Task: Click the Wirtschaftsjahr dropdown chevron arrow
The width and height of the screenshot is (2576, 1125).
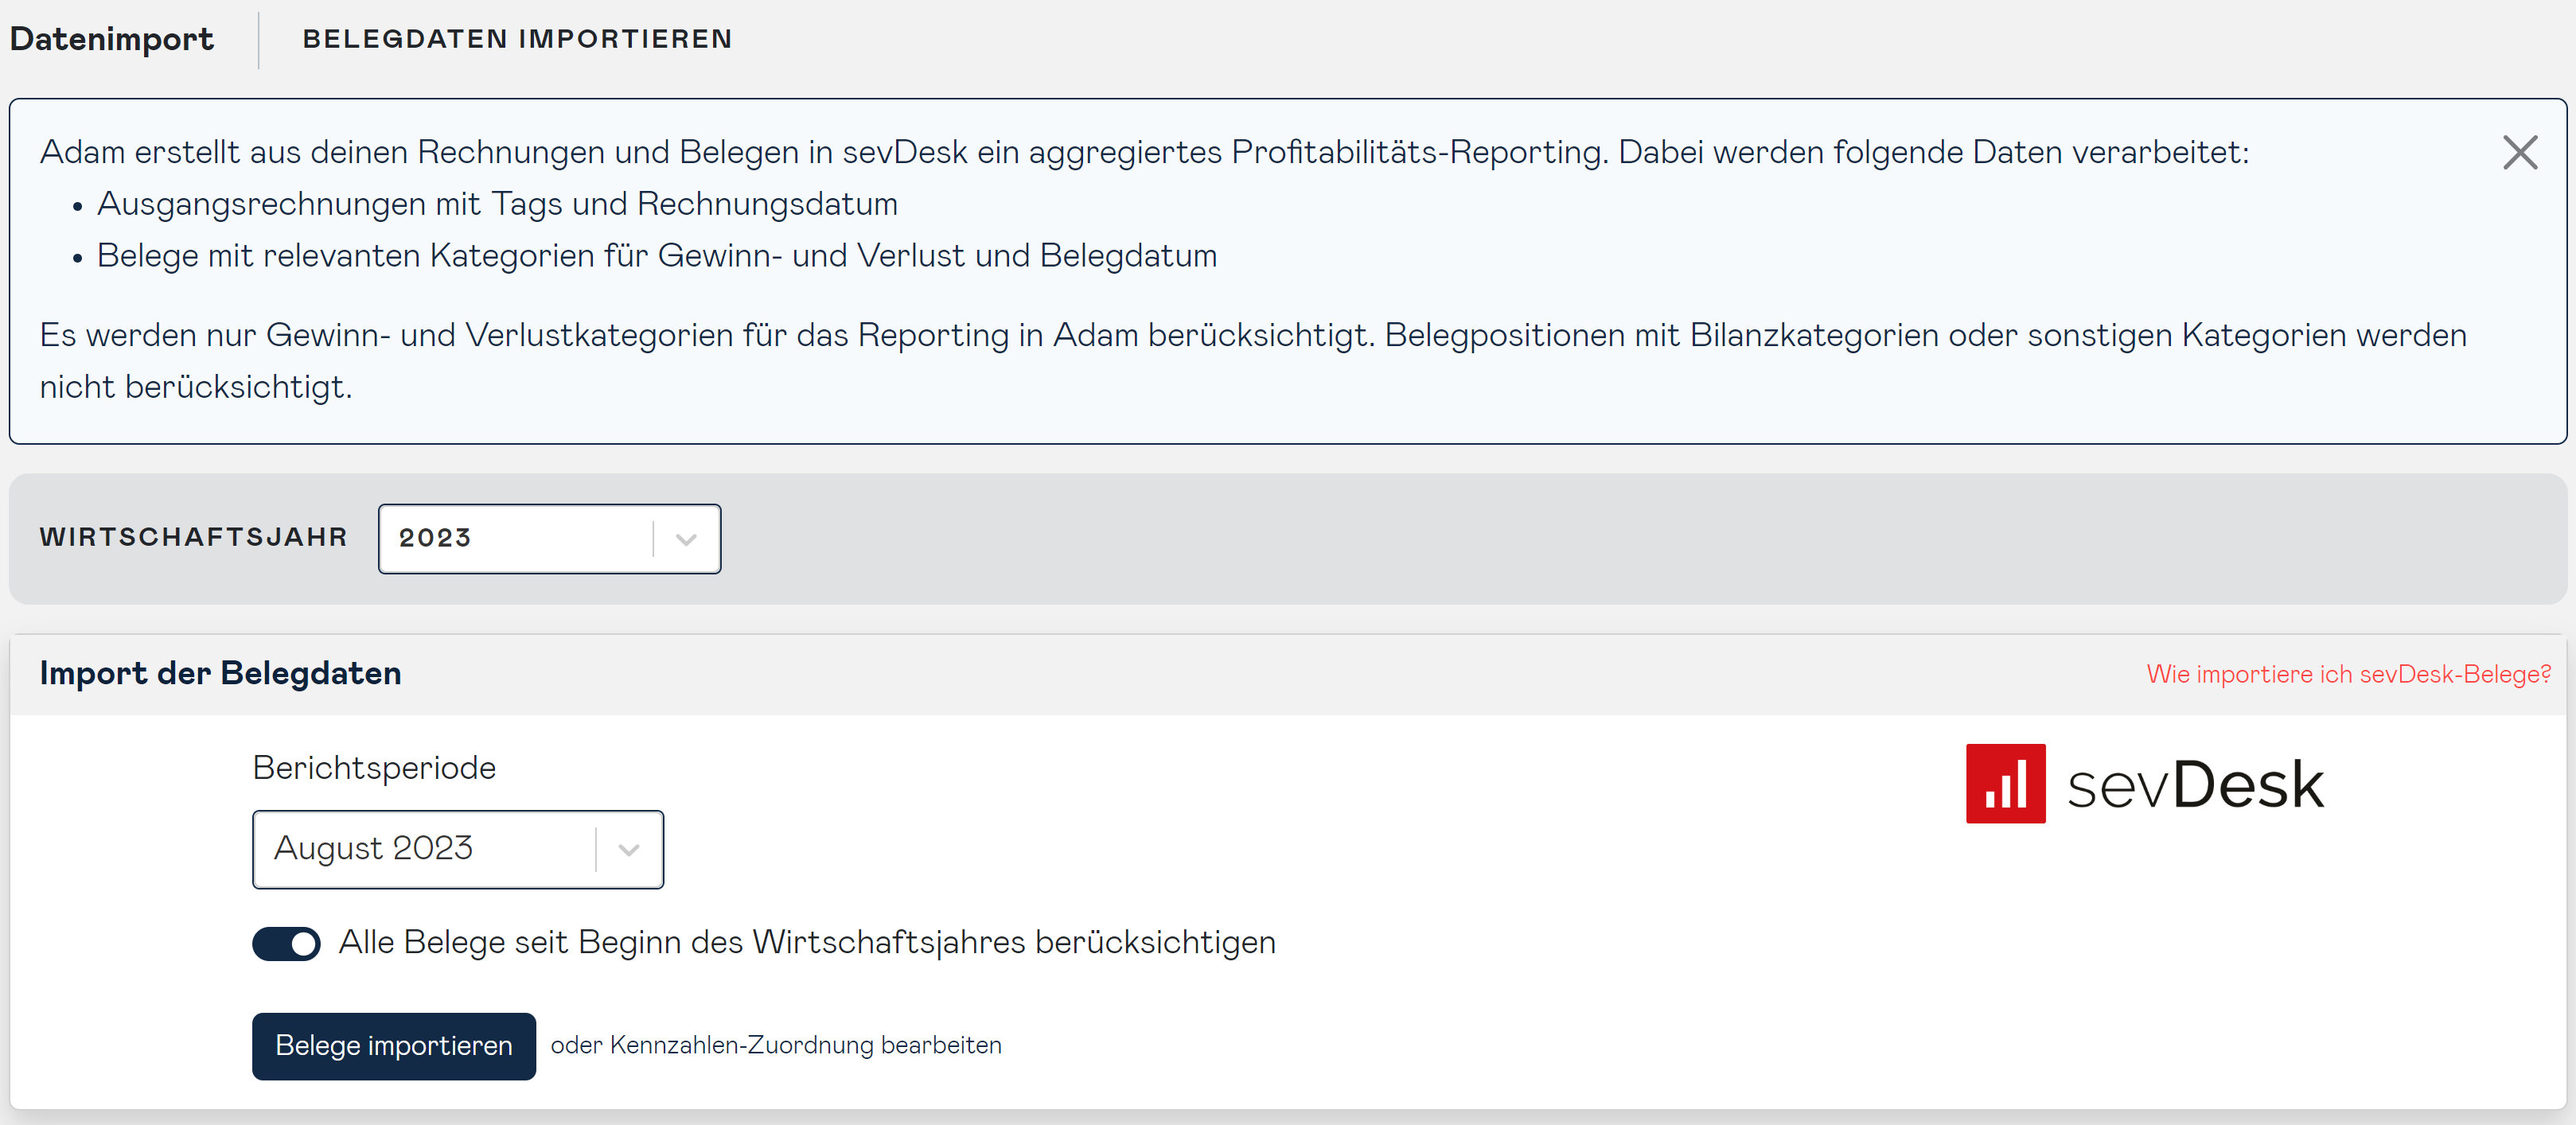Action: pos(686,539)
